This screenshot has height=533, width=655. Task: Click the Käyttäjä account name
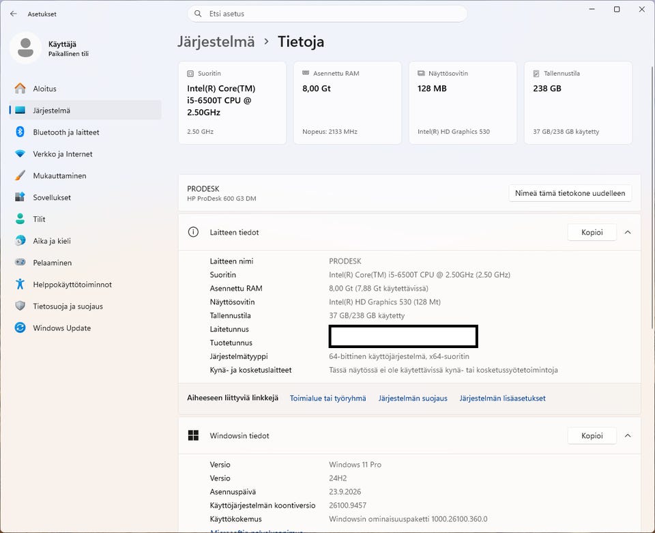(x=62, y=44)
